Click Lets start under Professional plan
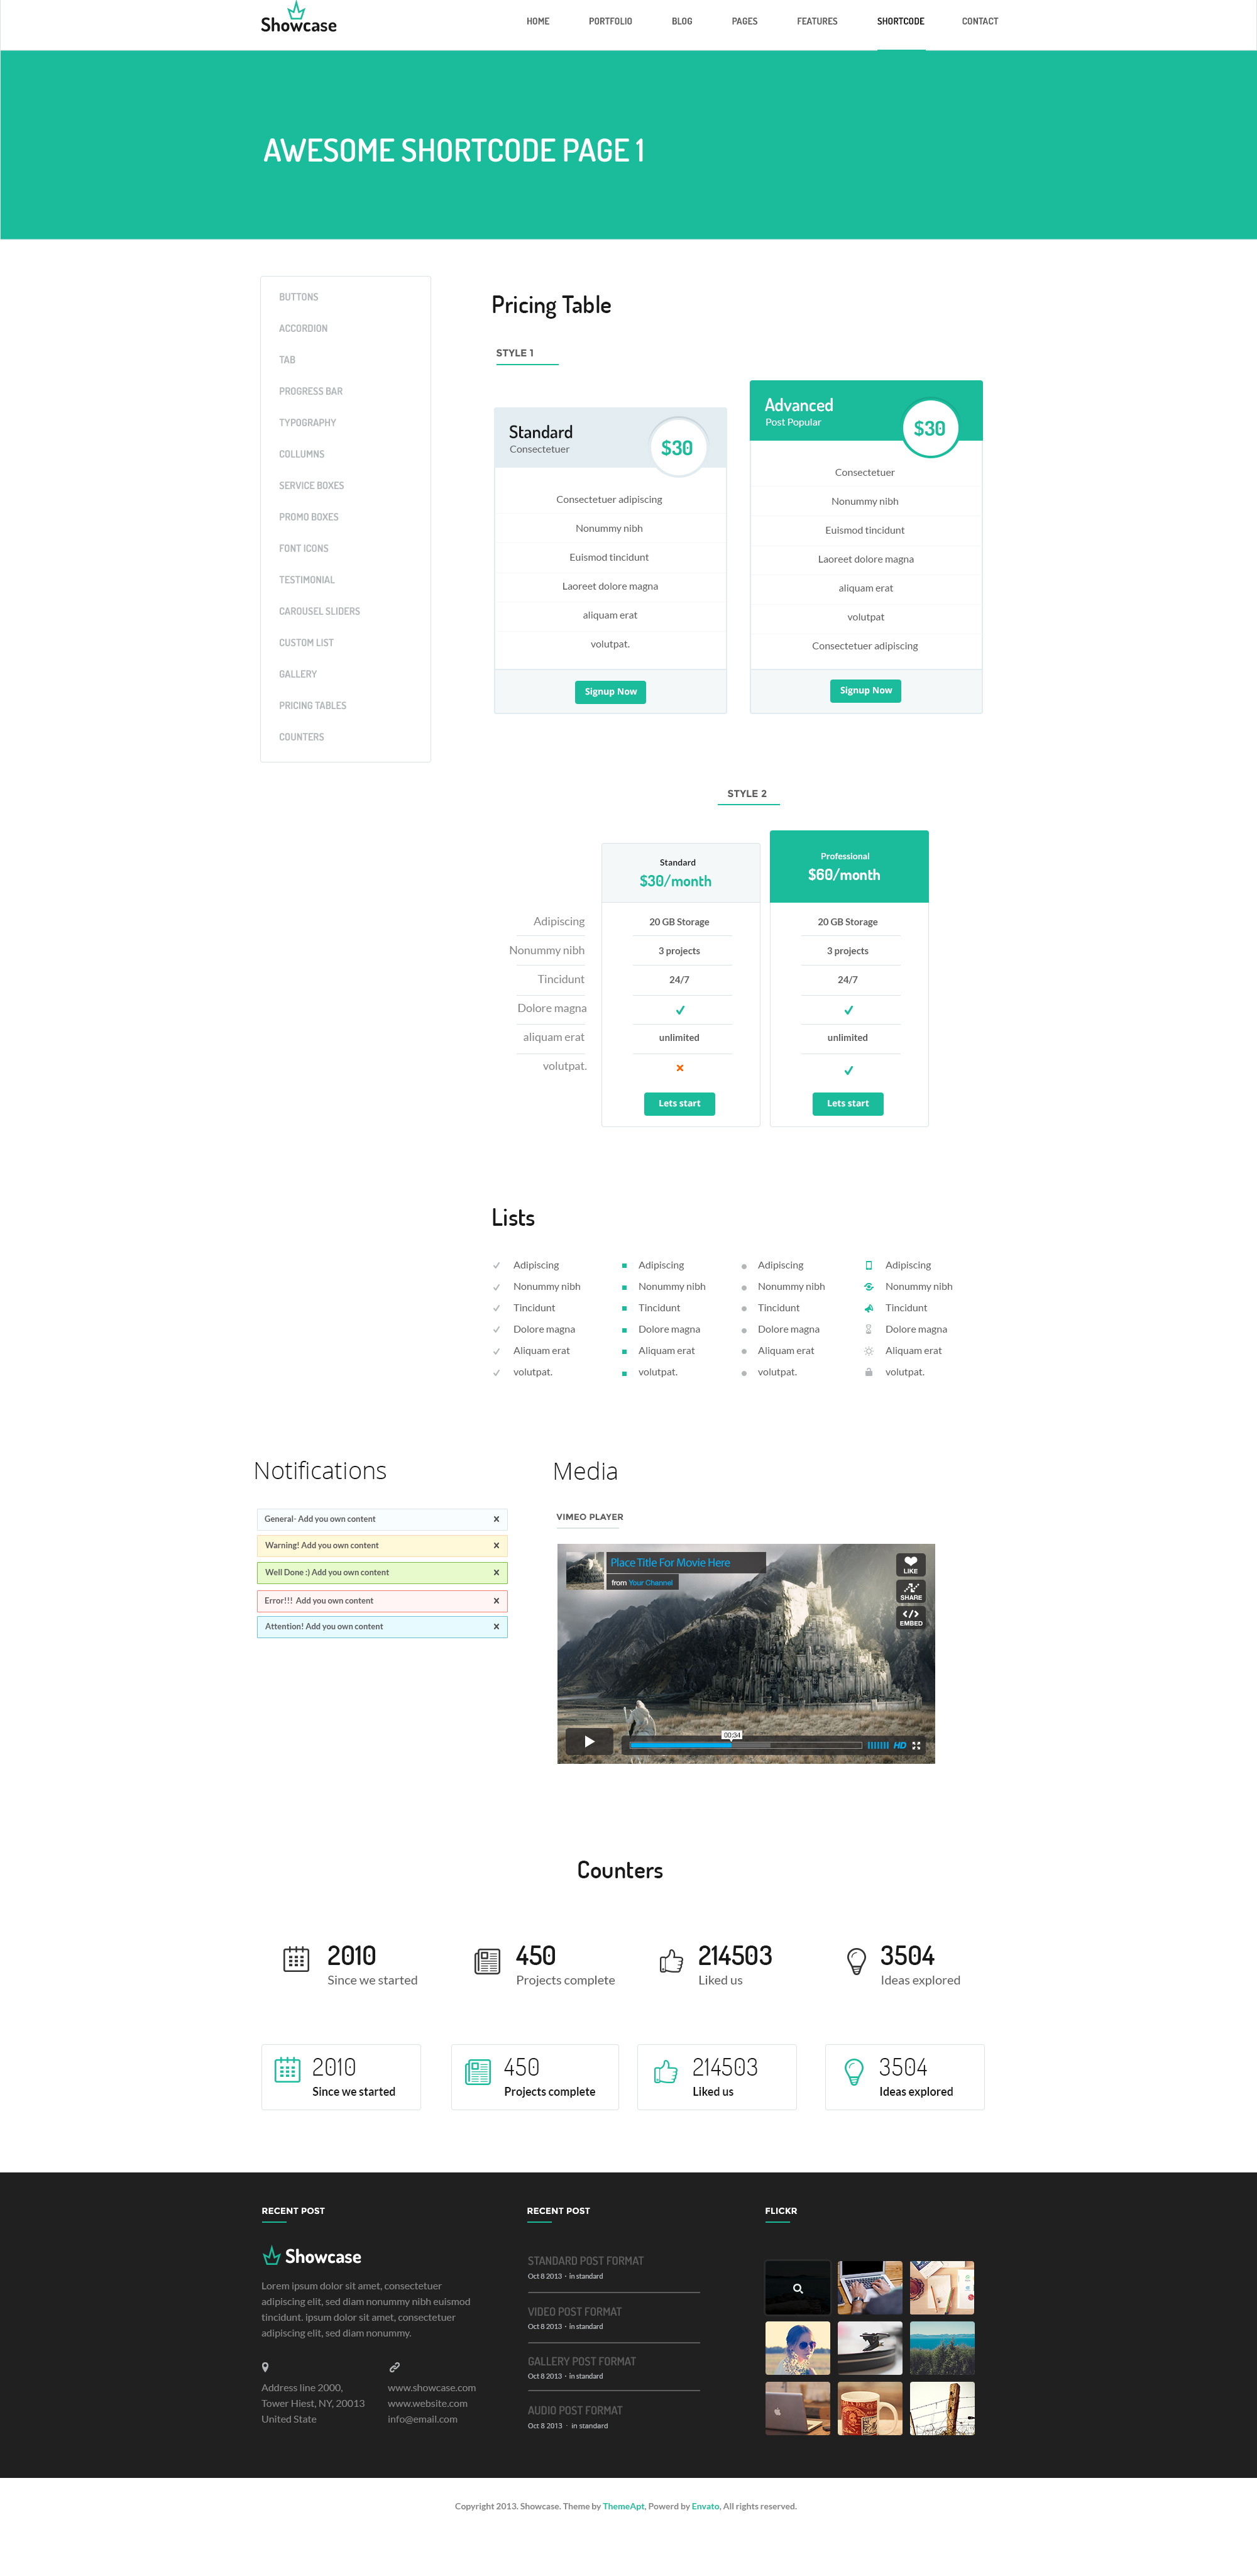Image resolution: width=1257 pixels, height=2576 pixels. [x=847, y=1103]
